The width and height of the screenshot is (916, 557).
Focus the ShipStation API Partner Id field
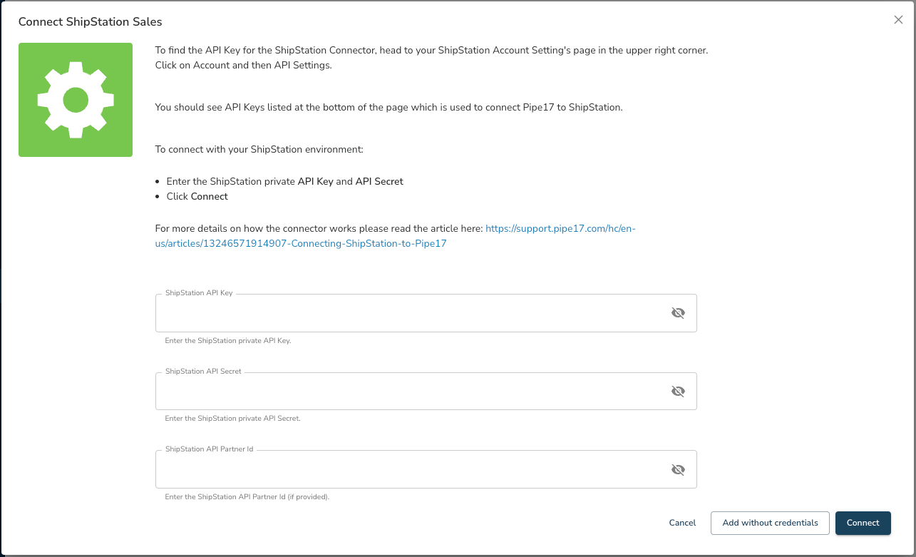426,469
